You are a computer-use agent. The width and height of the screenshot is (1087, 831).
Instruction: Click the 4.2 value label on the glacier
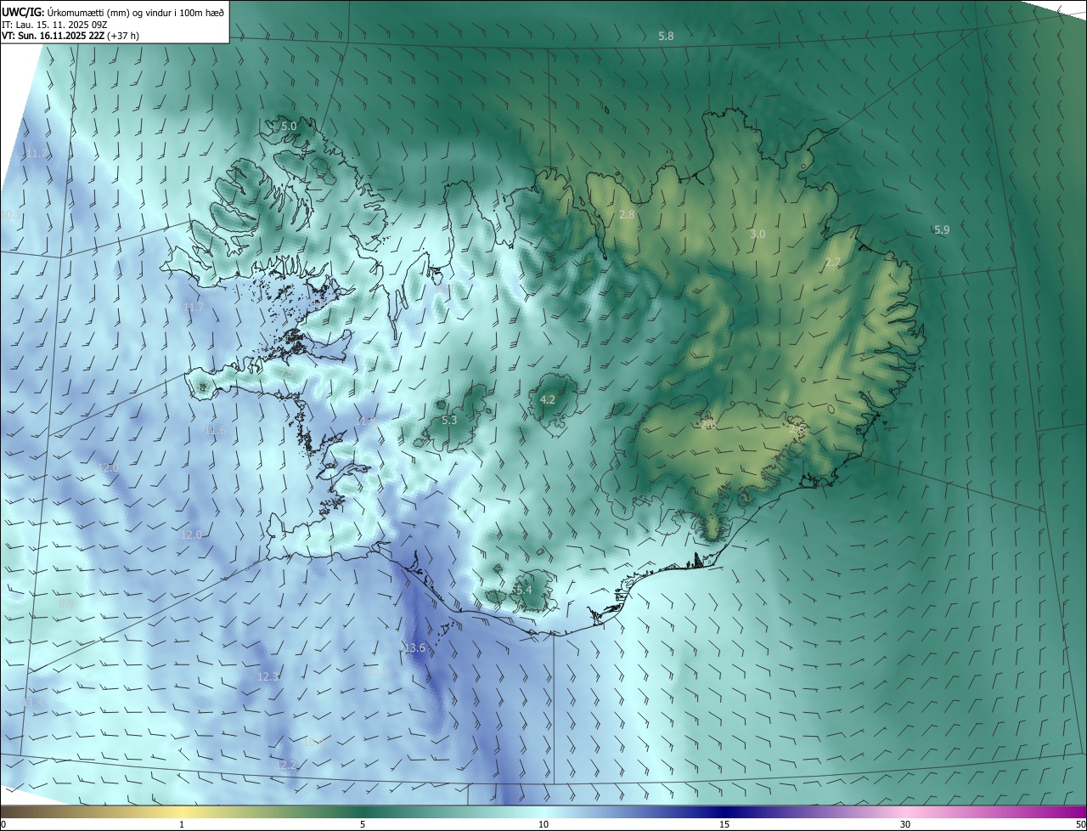pyautogui.click(x=548, y=399)
